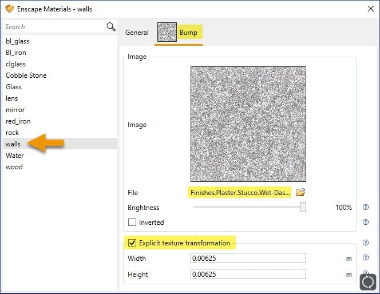Click the Brightness slider handle

point(303,208)
